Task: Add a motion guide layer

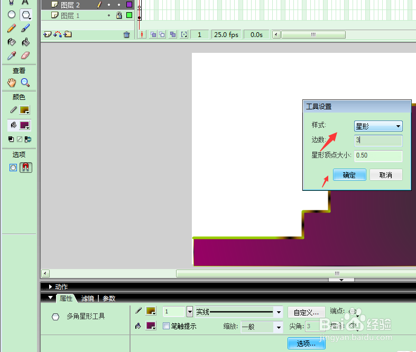Action: click(x=58, y=34)
